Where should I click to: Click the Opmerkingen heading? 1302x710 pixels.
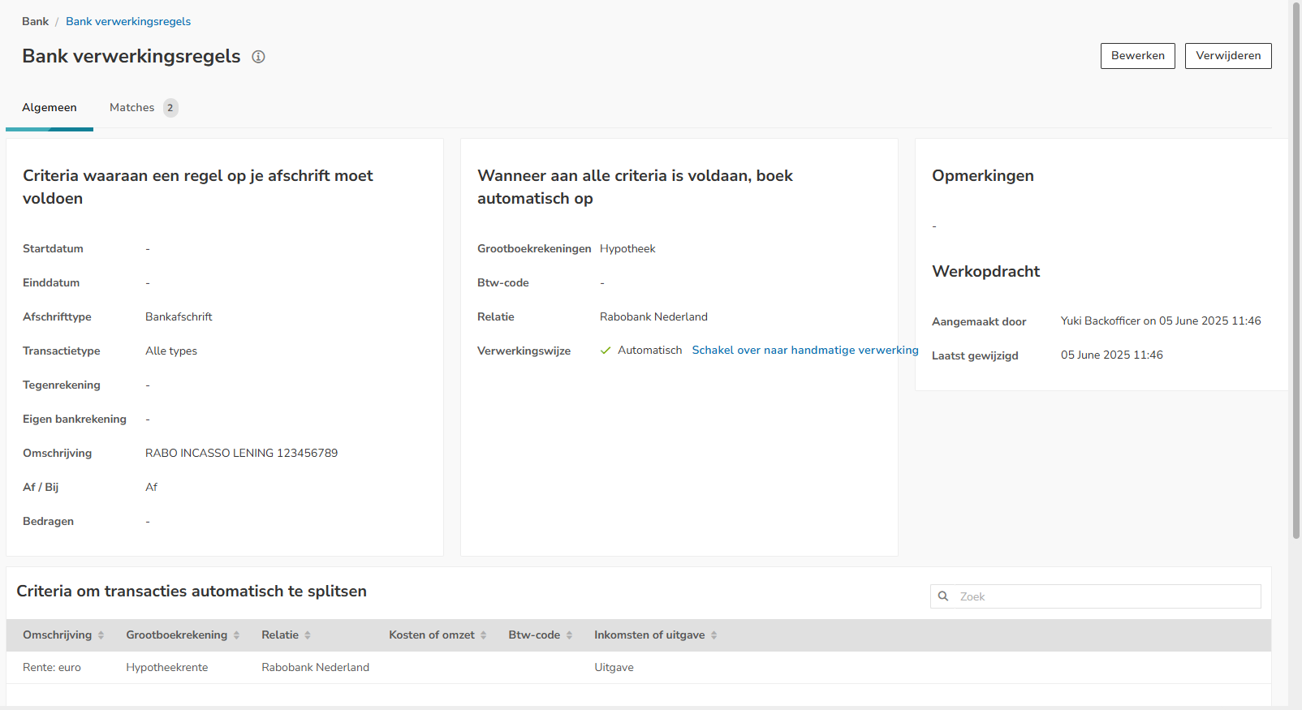click(982, 176)
